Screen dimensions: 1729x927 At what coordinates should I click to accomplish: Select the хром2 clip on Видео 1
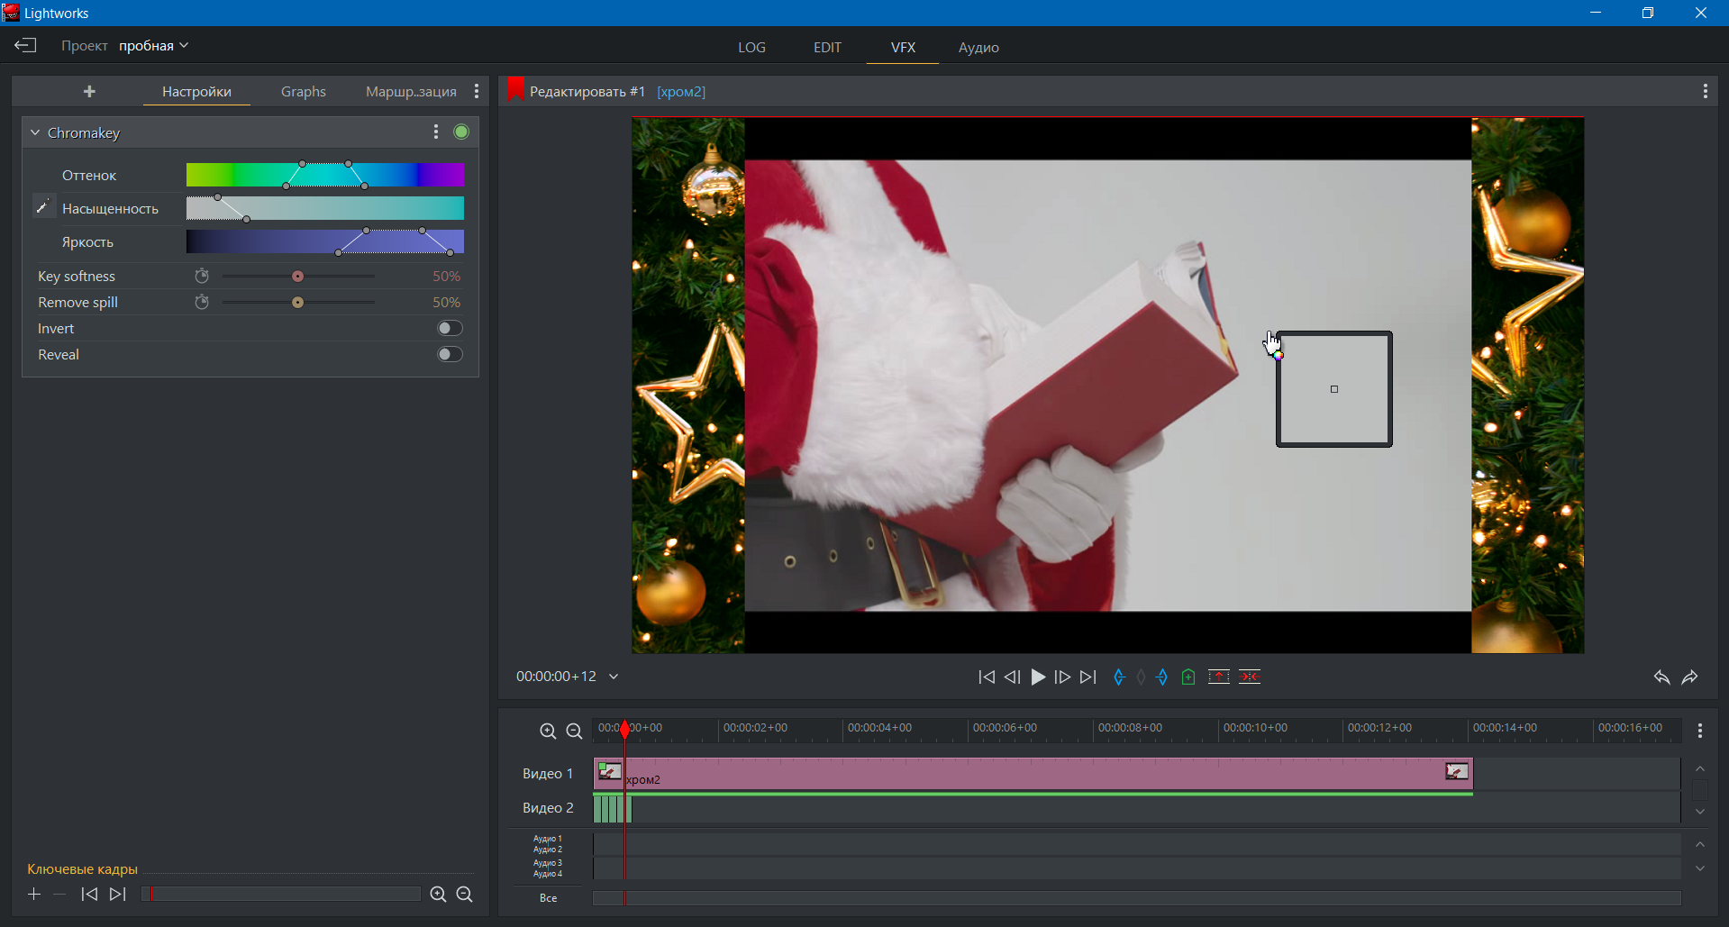(x=1033, y=775)
